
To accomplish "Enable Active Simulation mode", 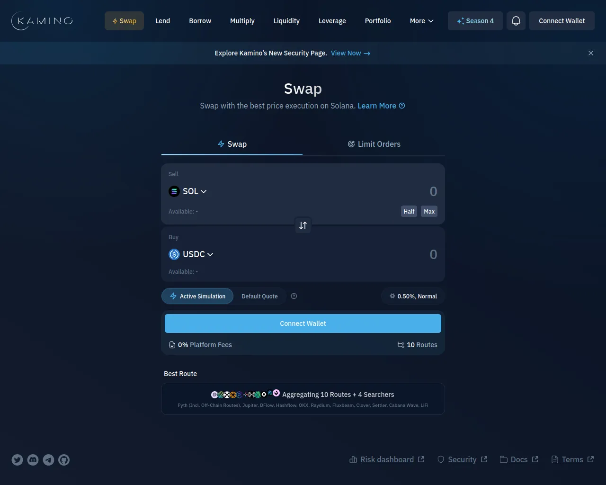I will coord(197,296).
